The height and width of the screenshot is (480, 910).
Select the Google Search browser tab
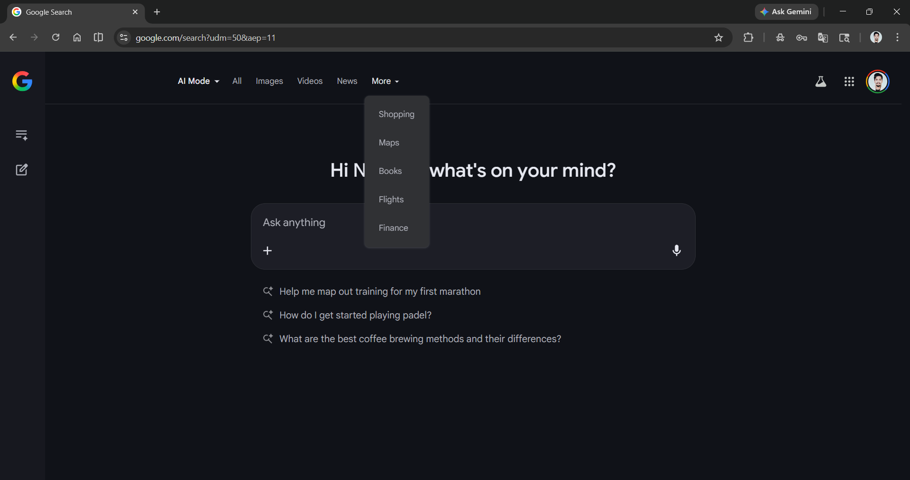pos(76,12)
